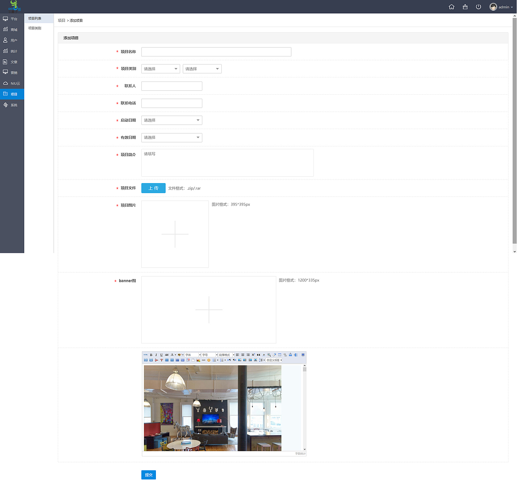Click the editor's vertical scrollbar
The height and width of the screenshot is (498, 517).
(305, 408)
